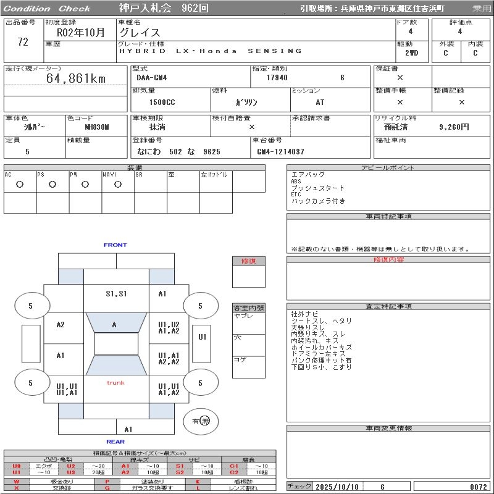Click inspection note ドアミラー左キズ
The width and height of the screenshot is (494, 494).
coord(318,353)
